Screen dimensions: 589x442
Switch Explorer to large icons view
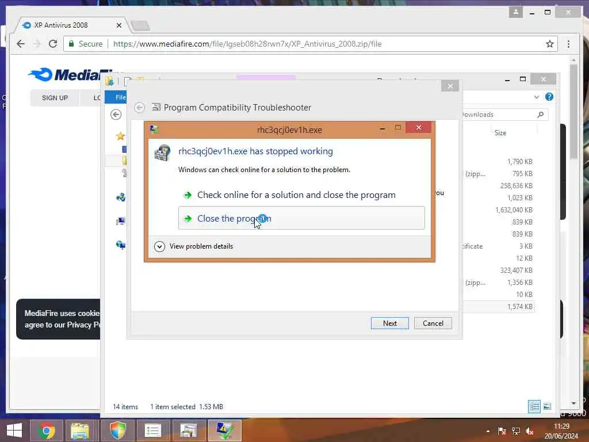[x=547, y=406]
